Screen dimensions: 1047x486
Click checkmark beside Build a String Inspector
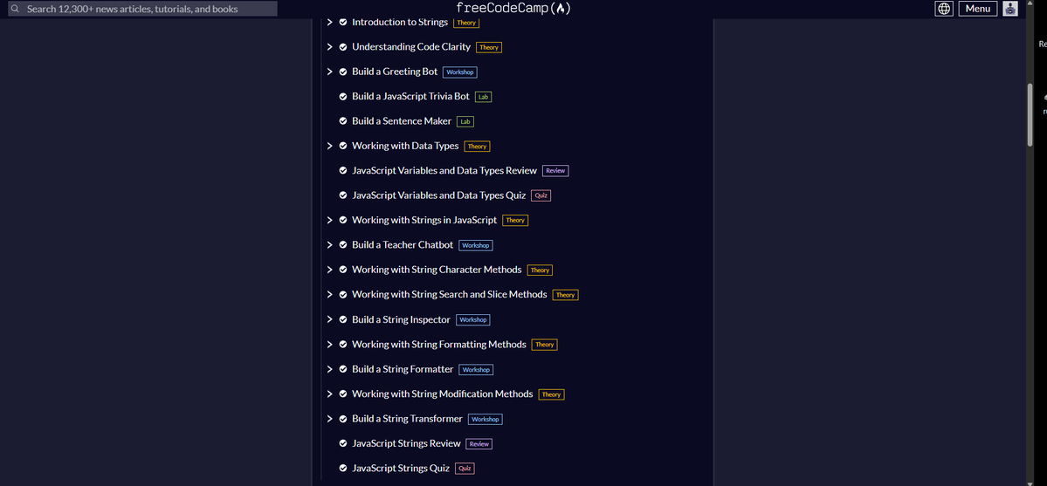tap(343, 319)
